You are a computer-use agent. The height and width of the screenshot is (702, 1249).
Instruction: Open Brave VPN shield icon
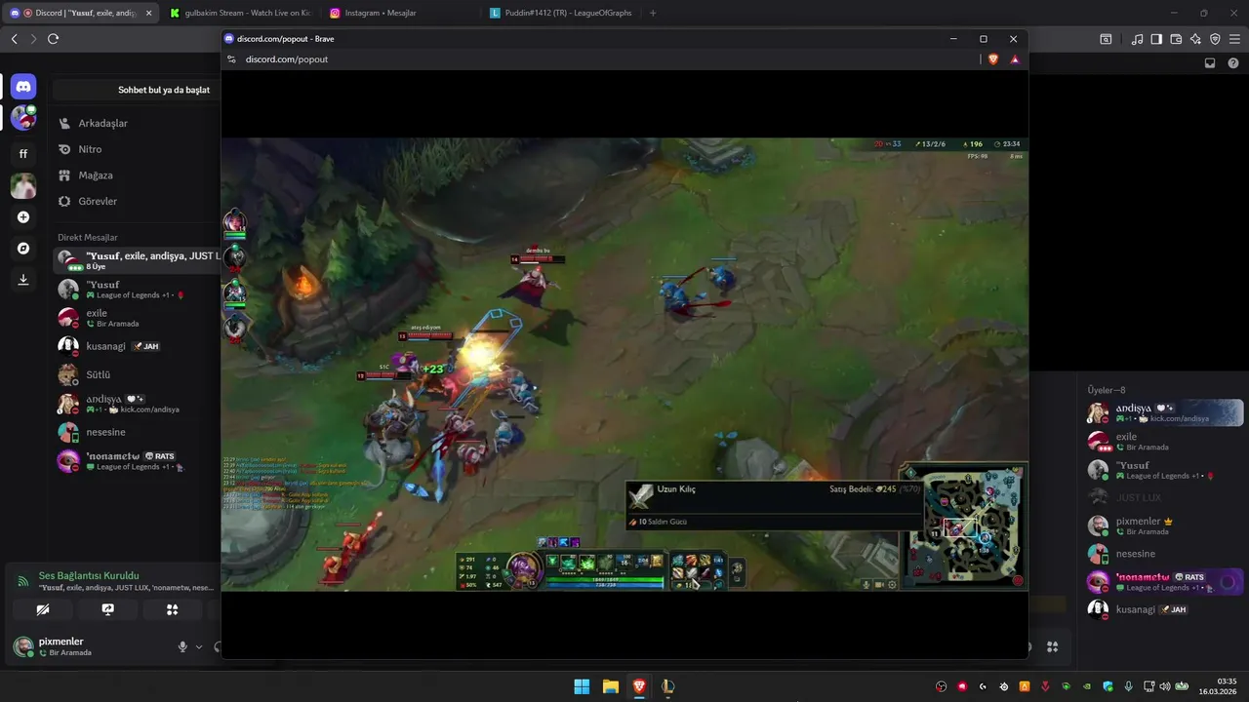(1215, 39)
